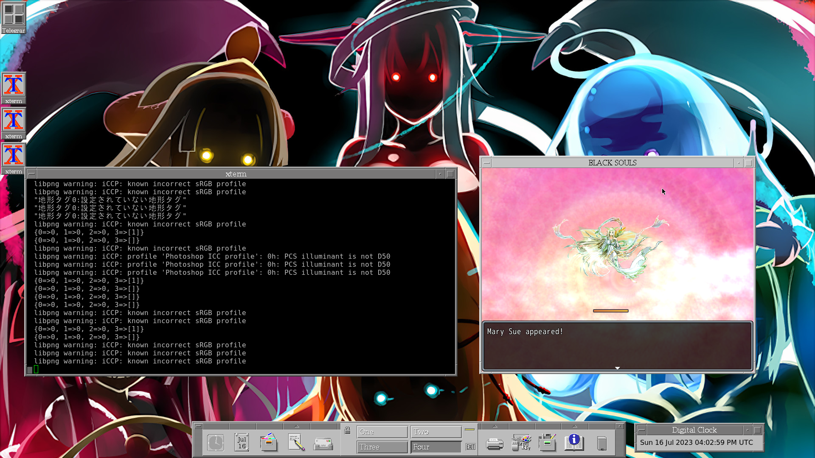Open the Printer icon on front panel
The width and height of the screenshot is (815, 458).
[495, 444]
